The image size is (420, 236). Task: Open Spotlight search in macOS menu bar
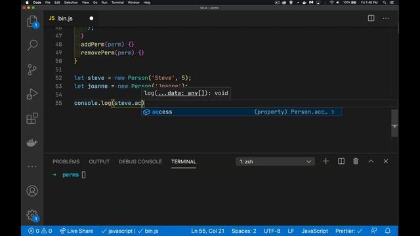[x=385, y=3]
